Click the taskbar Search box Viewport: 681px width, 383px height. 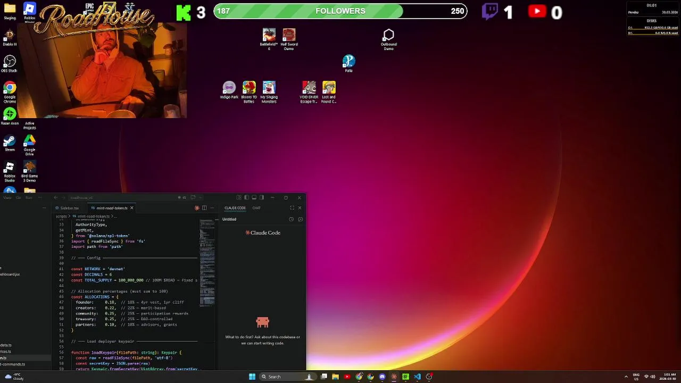pos(288,377)
